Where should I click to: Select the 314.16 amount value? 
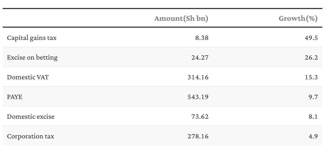coord(198,77)
